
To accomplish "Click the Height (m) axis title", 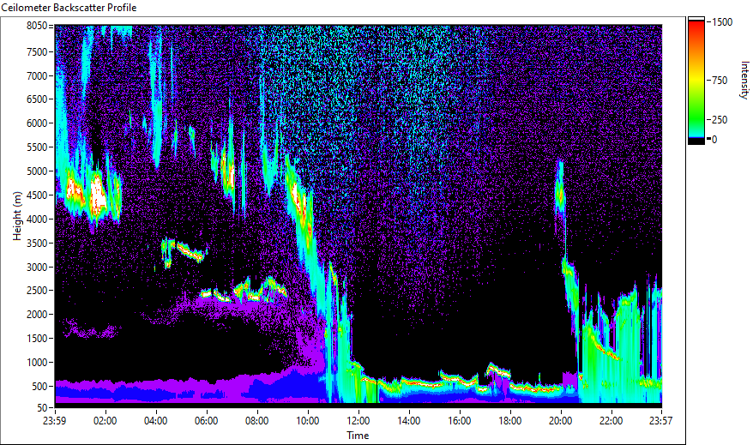I will [17, 216].
